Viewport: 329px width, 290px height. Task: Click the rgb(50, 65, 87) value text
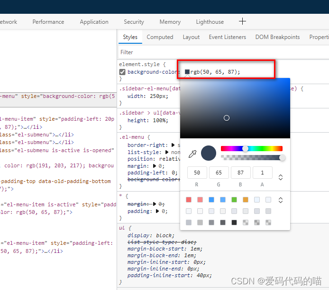click(x=215, y=72)
